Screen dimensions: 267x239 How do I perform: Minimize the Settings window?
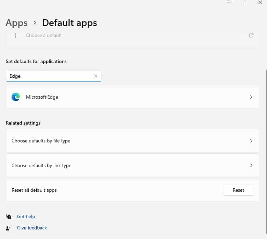tap(229, 2)
